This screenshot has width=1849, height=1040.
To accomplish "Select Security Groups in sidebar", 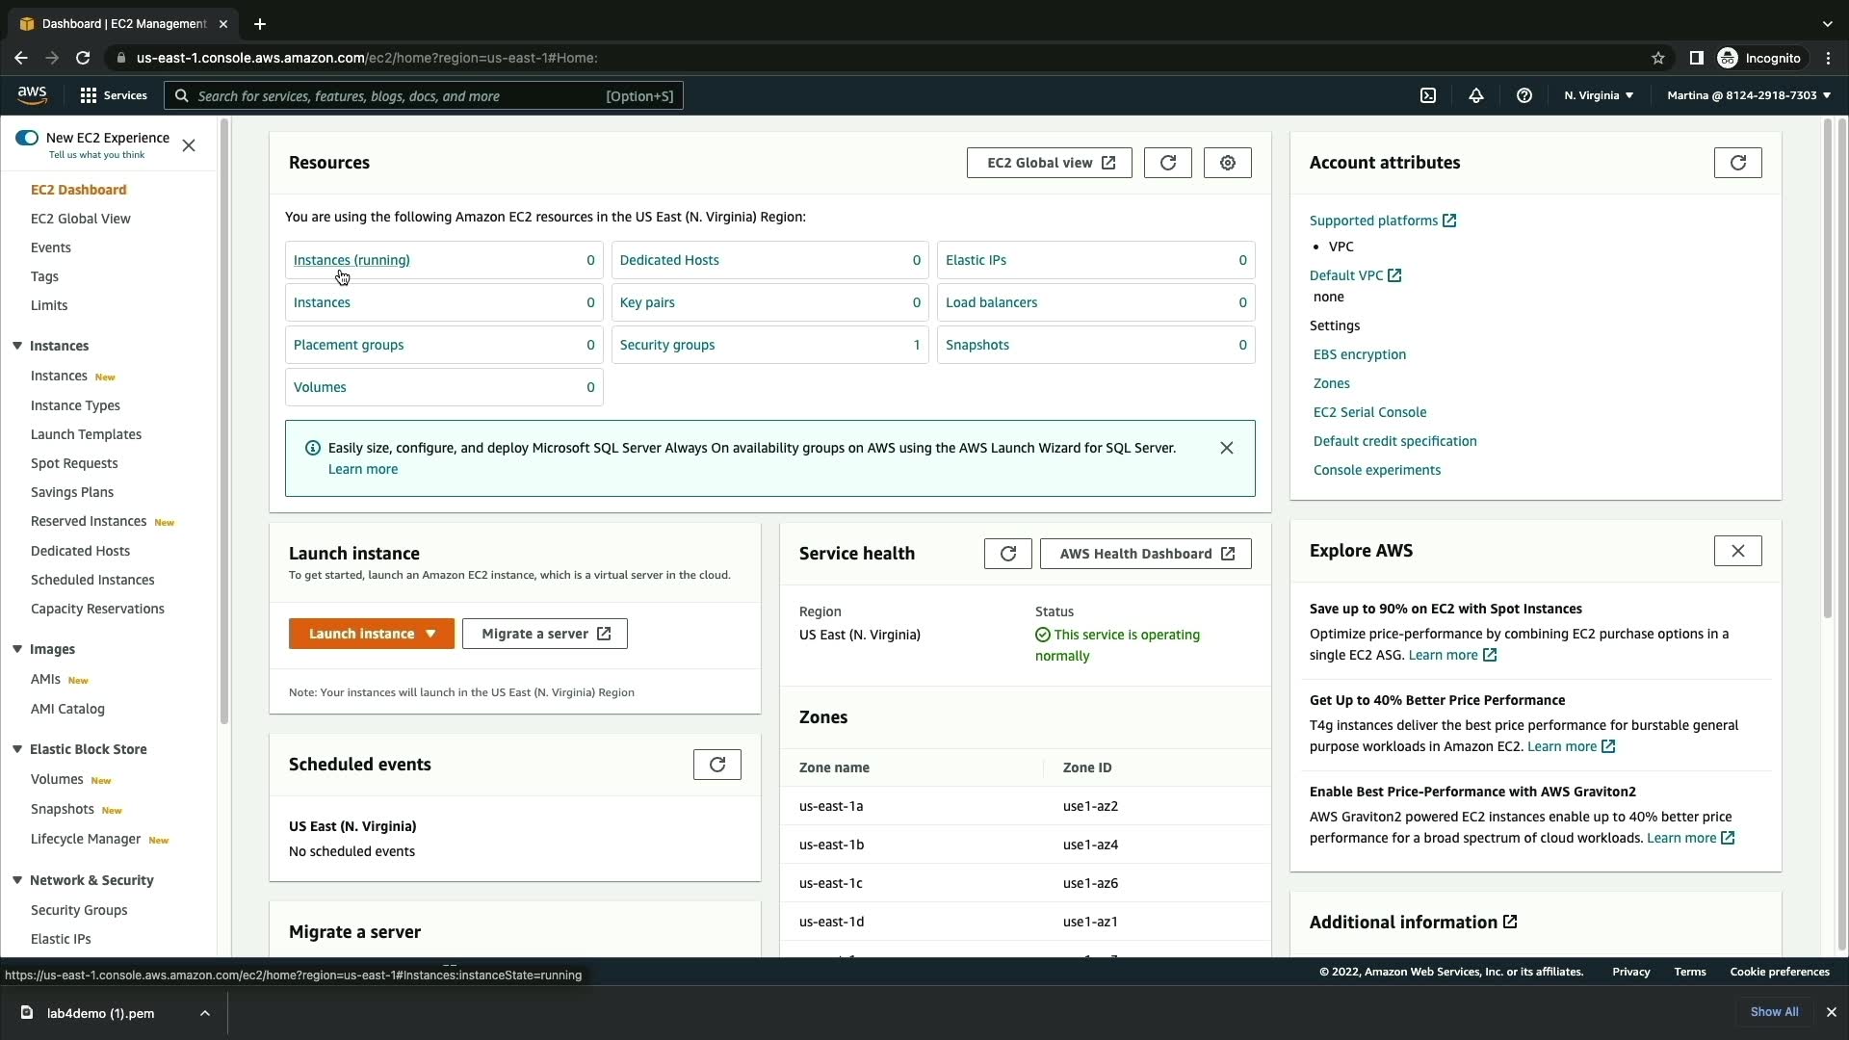I will 79,910.
